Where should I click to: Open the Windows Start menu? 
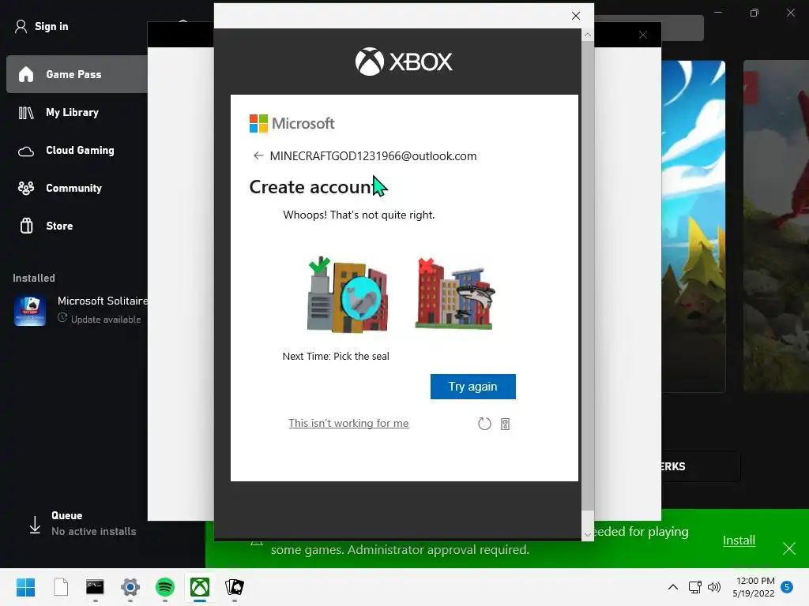pos(25,587)
